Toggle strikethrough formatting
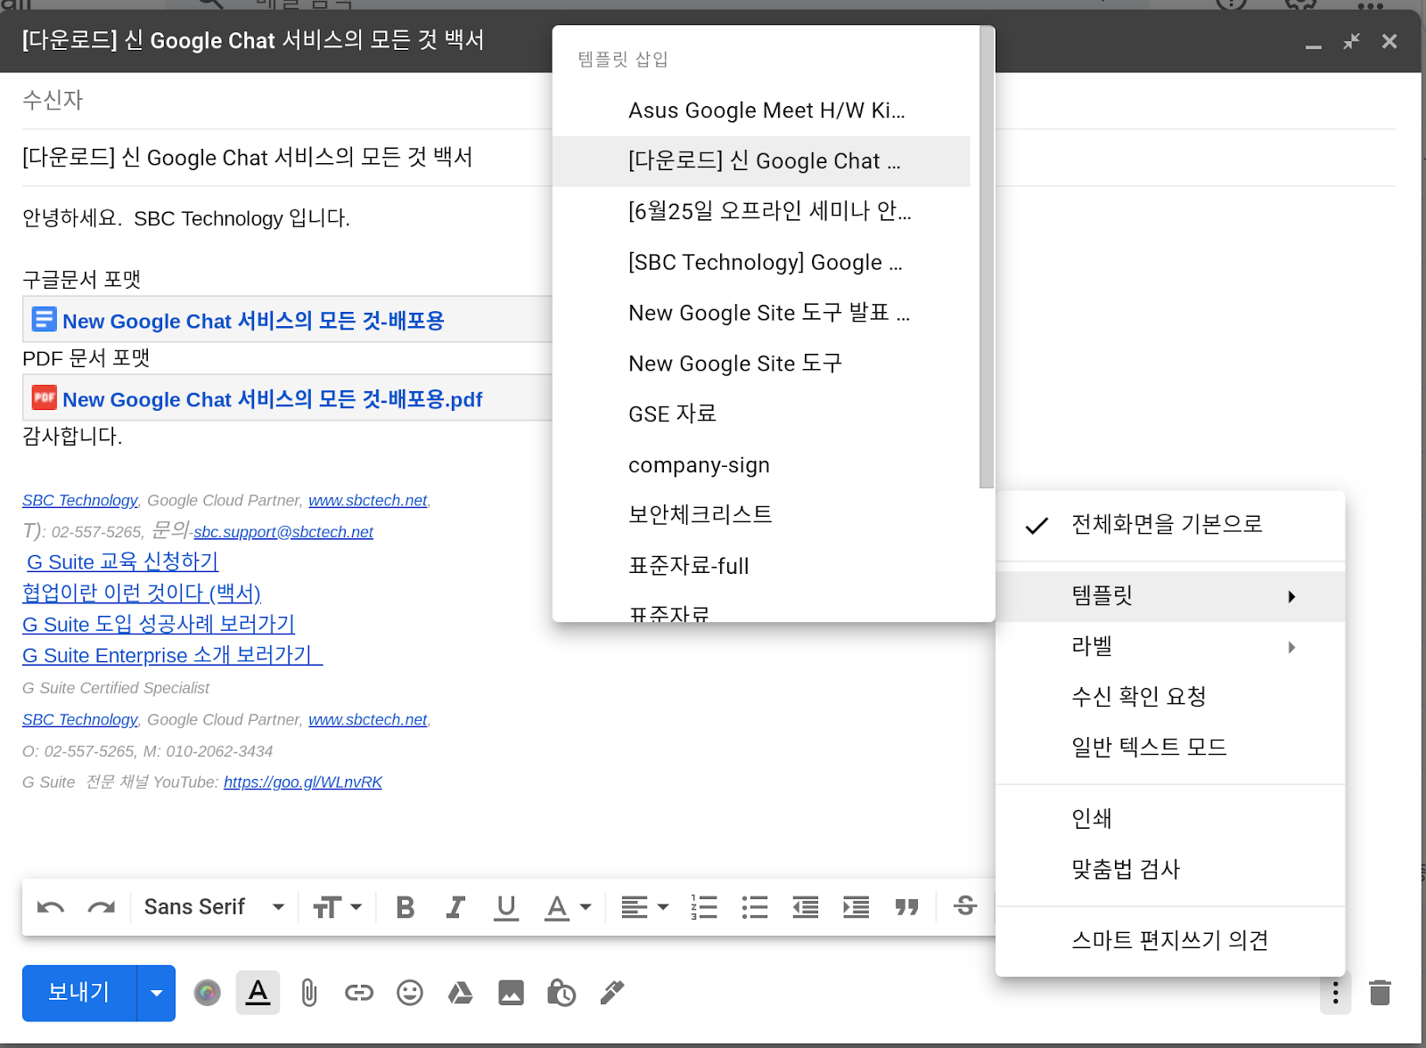Viewport: 1426px width, 1048px height. tap(965, 906)
